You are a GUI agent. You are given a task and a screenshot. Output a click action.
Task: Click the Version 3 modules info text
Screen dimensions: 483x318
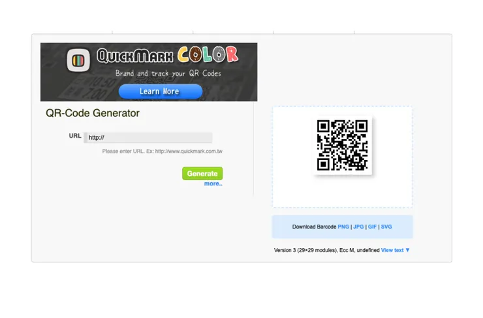coord(326,250)
